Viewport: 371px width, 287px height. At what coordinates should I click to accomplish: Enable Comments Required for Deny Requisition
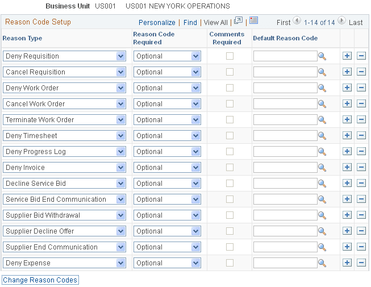[x=230, y=56]
